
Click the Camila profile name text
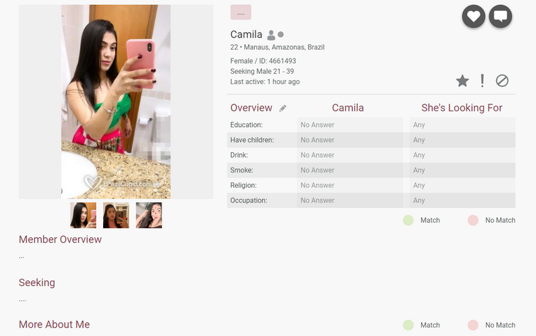(x=246, y=35)
